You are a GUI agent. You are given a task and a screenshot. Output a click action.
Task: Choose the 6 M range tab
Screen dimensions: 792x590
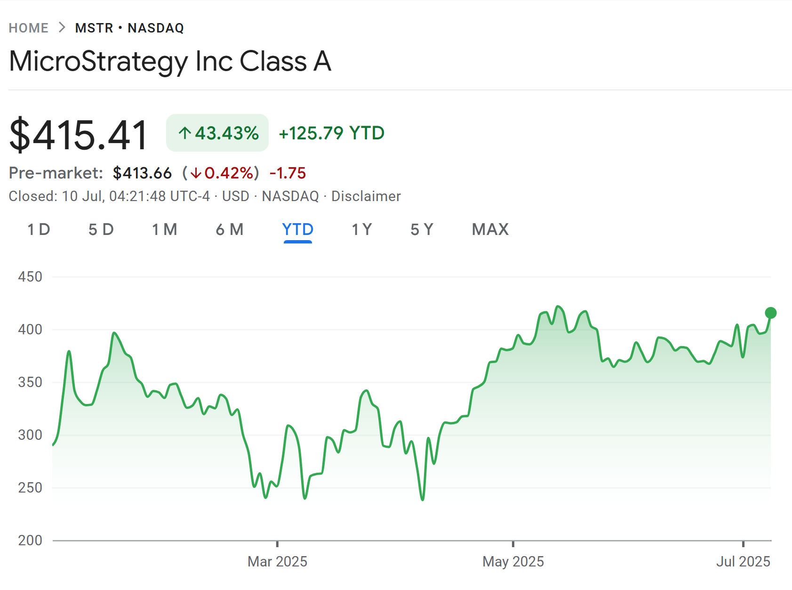[230, 230]
